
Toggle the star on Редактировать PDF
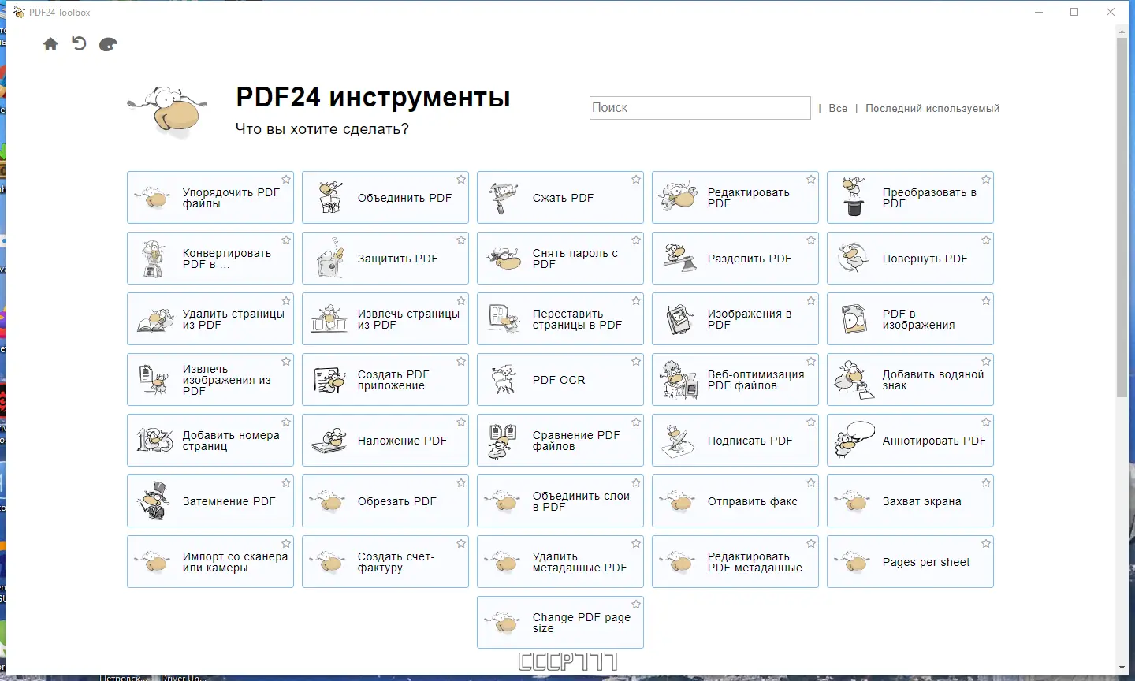tap(810, 179)
